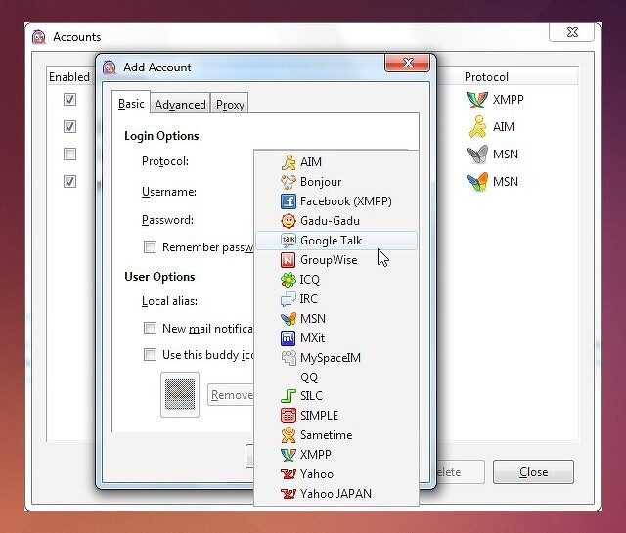The height and width of the screenshot is (533, 626).
Task: Switch to the Advanced tab
Action: click(x=180, y=105)
